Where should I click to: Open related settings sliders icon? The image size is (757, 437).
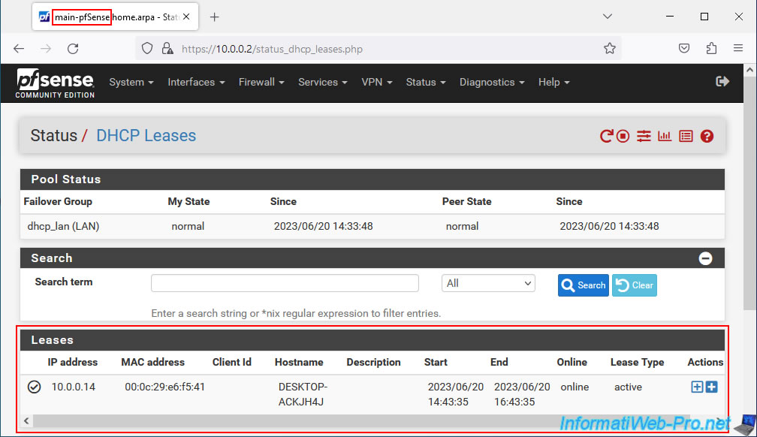[x=644, y=136]
